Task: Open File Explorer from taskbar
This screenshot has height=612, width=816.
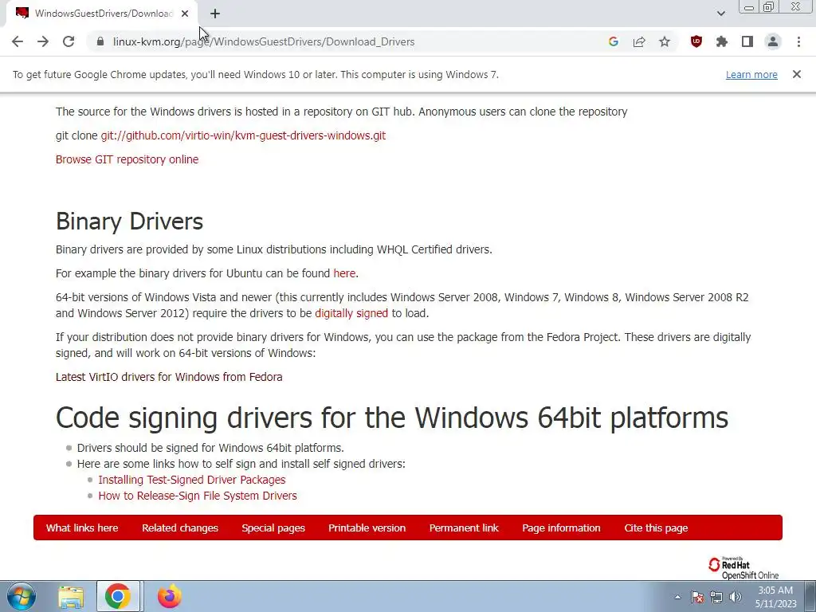Action: point(71,596)
